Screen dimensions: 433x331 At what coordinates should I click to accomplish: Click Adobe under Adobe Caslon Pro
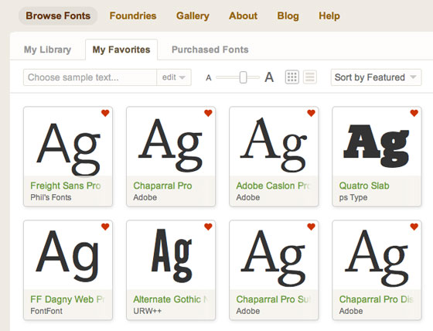[x=248, y=197]
